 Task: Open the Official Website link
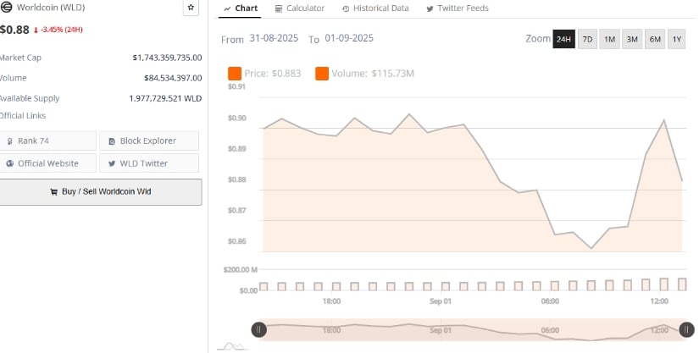pyautogui.click(x=47, y=163)
